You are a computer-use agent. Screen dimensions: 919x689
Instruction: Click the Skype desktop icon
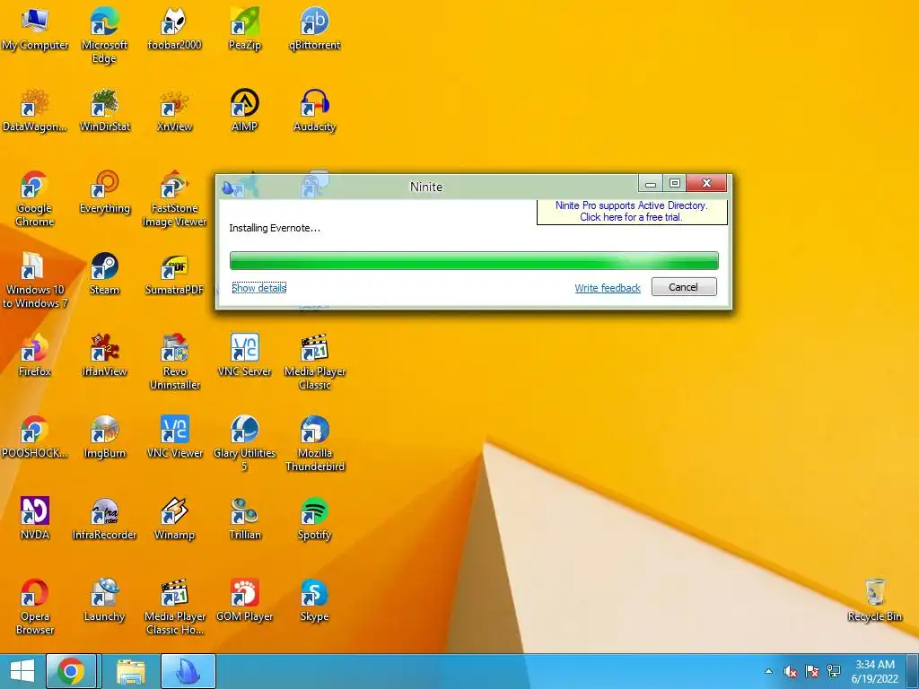click(x=315, y=600)
